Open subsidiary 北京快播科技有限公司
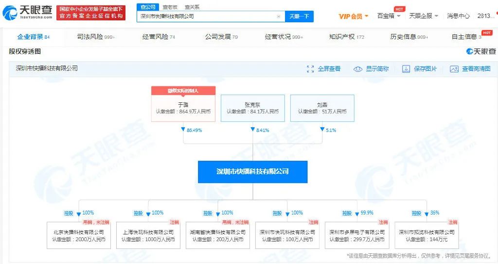 click(x=78, y=235)
